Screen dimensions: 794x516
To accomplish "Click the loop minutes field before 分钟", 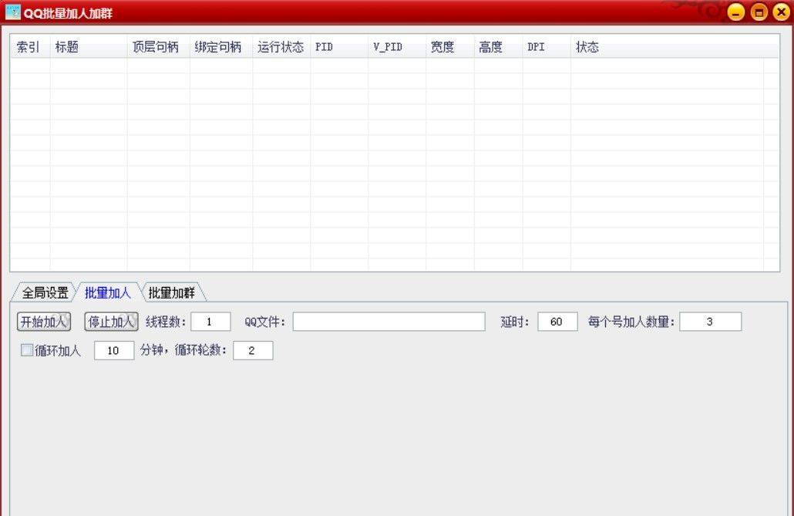I will (114, 351).
